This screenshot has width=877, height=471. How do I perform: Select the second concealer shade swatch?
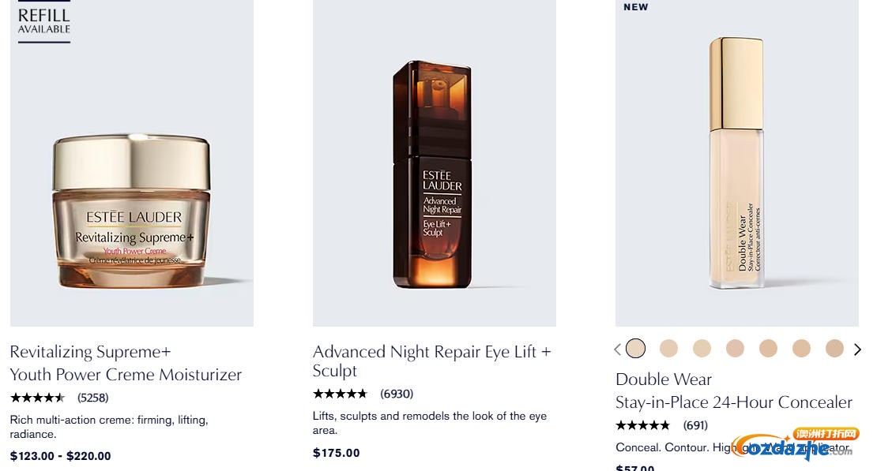[x=668, y=348]
